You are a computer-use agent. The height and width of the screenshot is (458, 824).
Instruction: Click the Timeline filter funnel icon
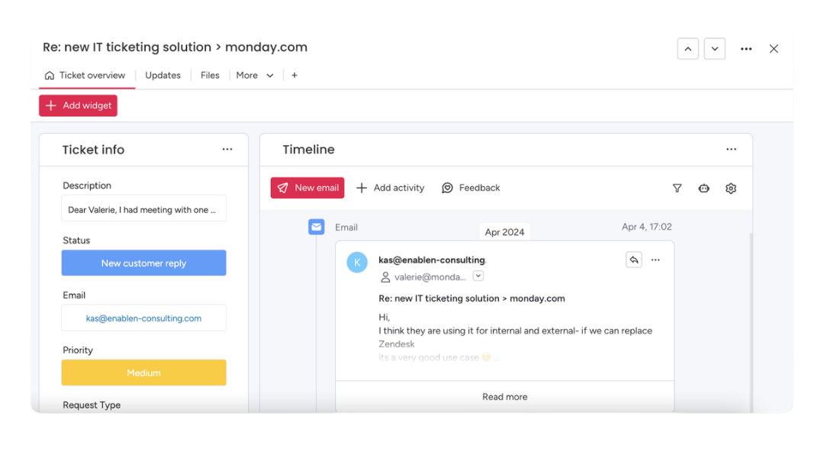(x=677, y=188)
